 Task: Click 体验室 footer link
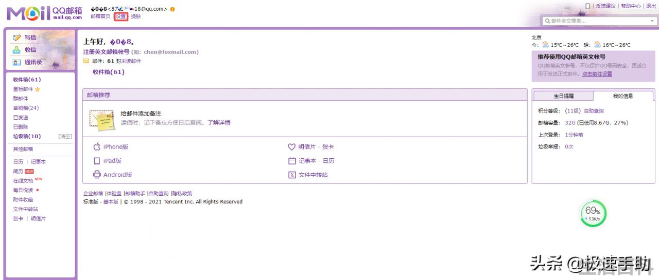click(x=114, y=194)
